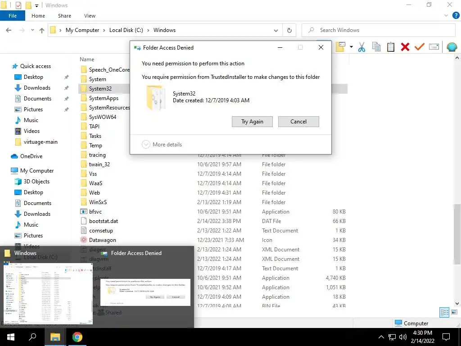Click the volume speaker tray icon
Image resolution: width=461 pixels, height=346 pixels.
403,337
